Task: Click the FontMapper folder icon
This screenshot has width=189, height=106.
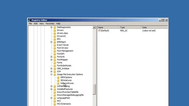Action: pyautogui.click(x=55, y=60)
